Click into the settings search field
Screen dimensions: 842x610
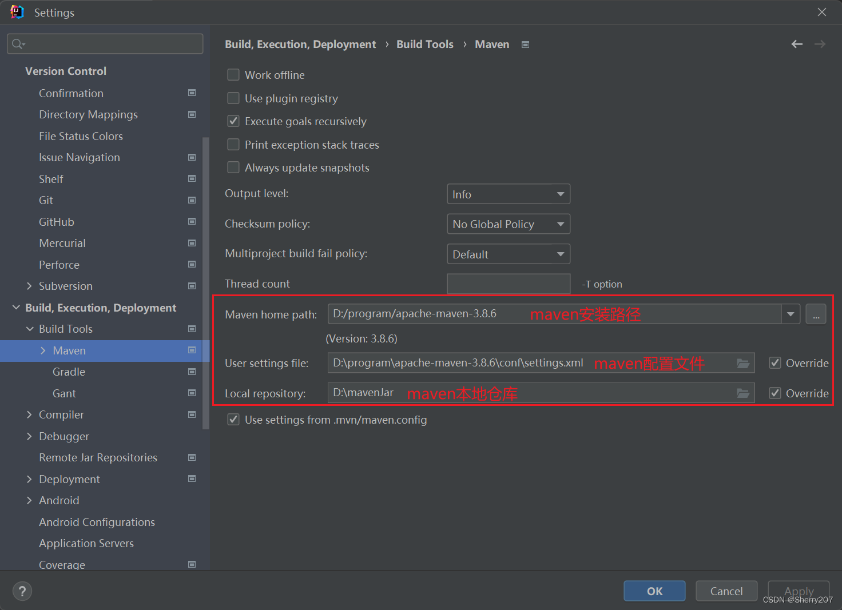(105, 44)
